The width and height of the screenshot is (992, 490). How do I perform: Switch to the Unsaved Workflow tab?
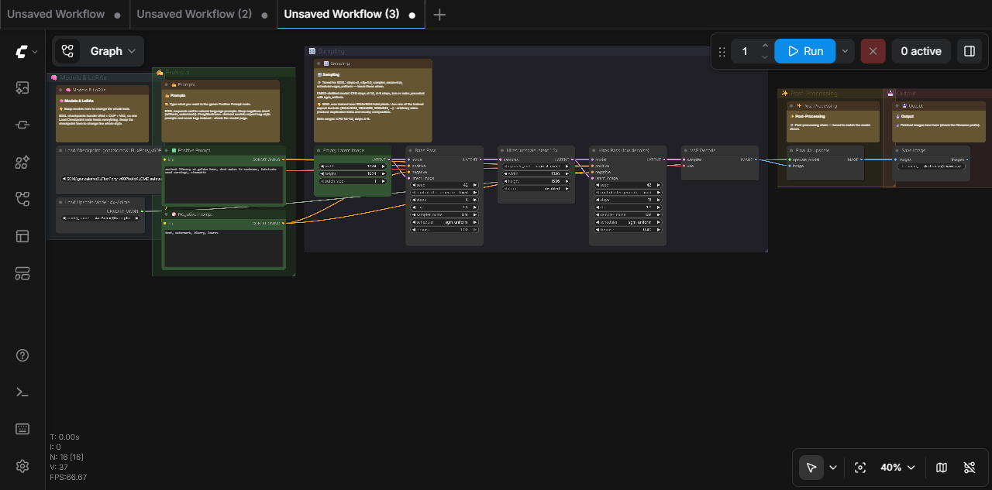[x=56, y=15]
